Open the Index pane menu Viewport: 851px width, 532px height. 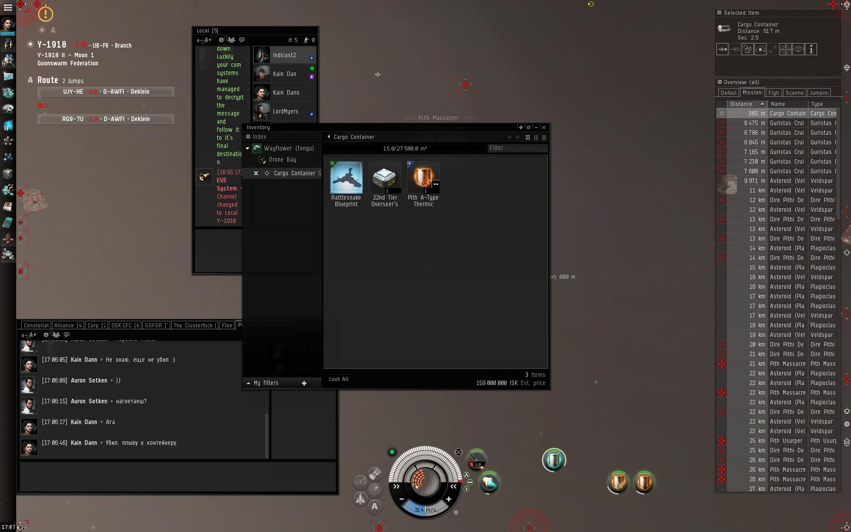point(248,137)
